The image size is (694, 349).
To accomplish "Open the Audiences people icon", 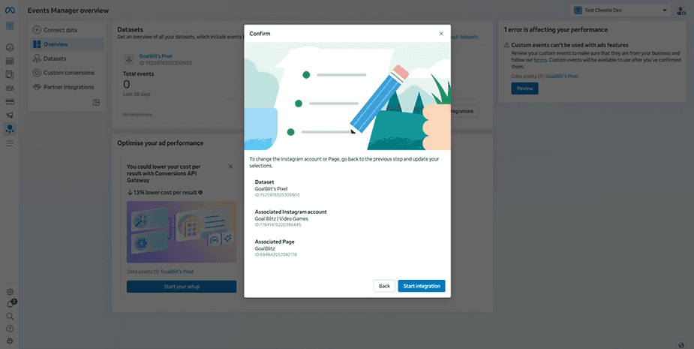I will [10, 88].
